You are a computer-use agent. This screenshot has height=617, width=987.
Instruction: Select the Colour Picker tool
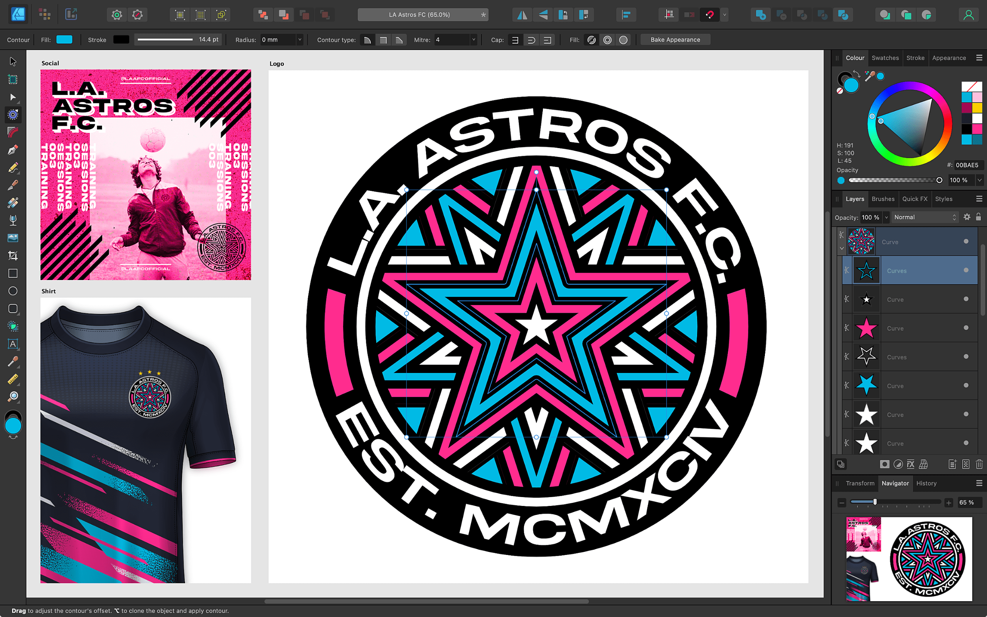point(13,362)
